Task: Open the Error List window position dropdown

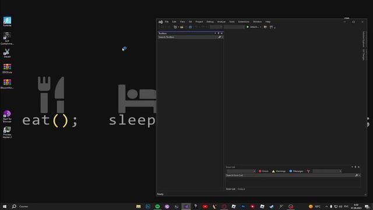Action: (352, 167)
